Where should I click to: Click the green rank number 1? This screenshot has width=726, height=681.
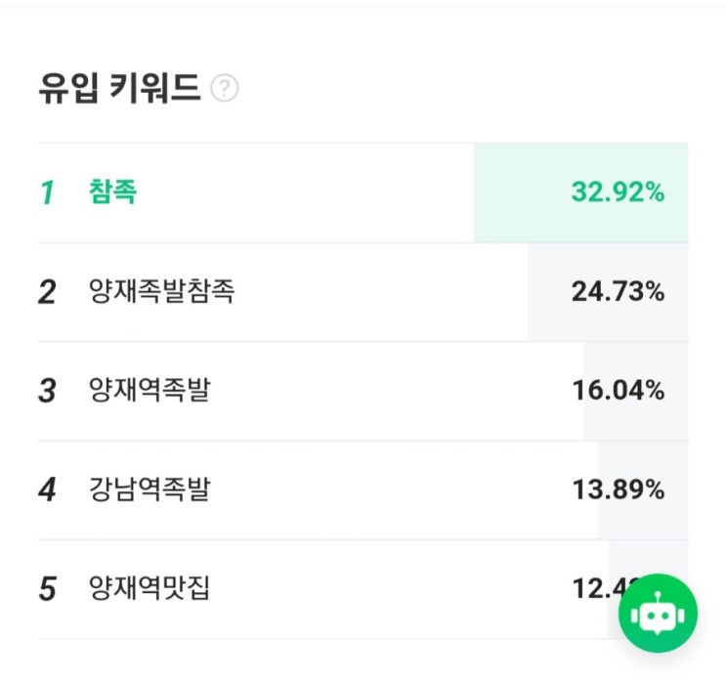point(47,192)
